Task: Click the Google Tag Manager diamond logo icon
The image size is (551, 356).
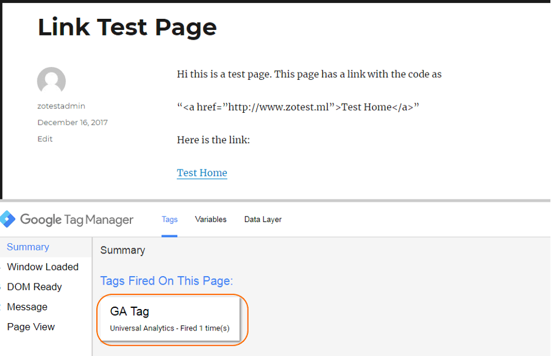Action: coord(7,219)
